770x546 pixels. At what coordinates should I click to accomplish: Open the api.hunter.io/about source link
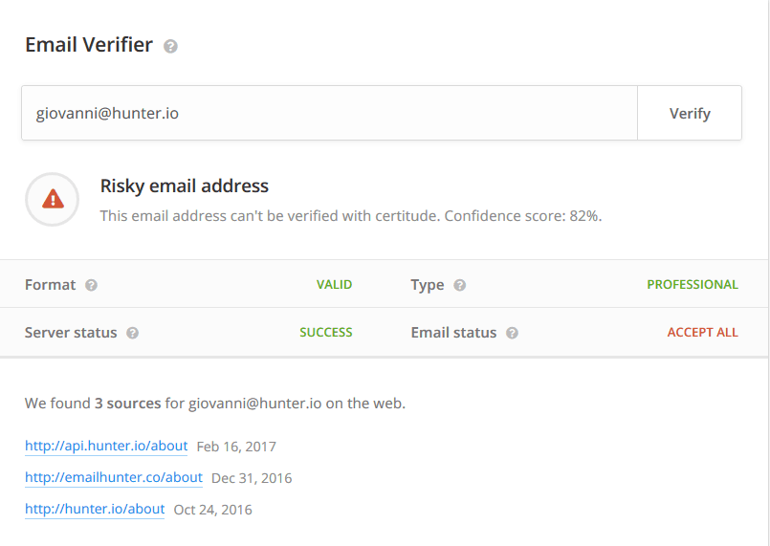[x=106, y=447]
